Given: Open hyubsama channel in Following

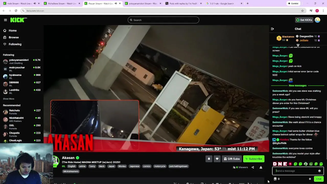Looking at the screenshot, I should 22,76.
